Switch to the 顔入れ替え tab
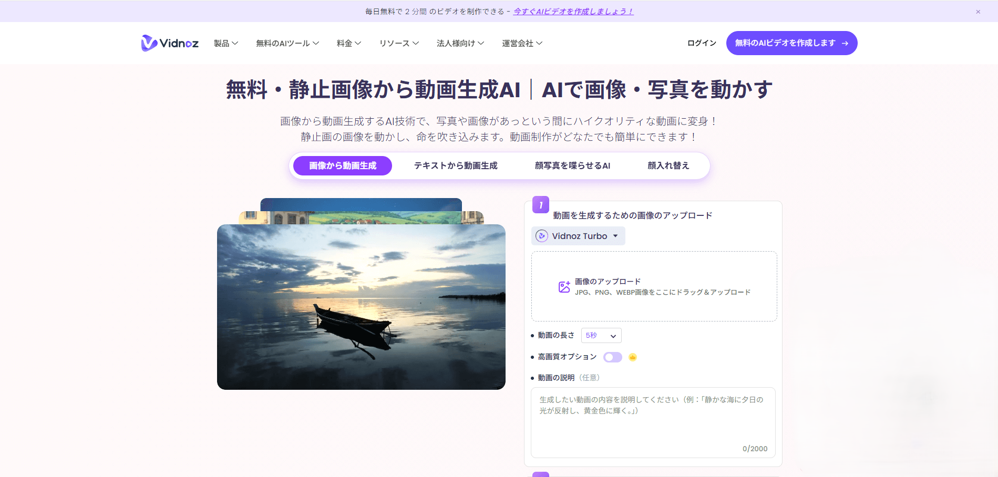 tap(668, 165)
